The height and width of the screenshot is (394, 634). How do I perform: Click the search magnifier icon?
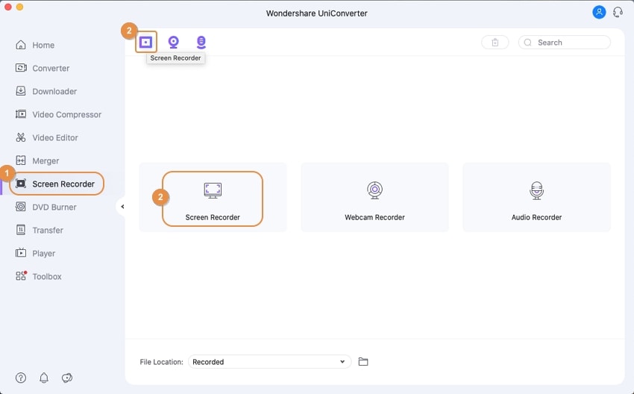[x=527, y=43]
